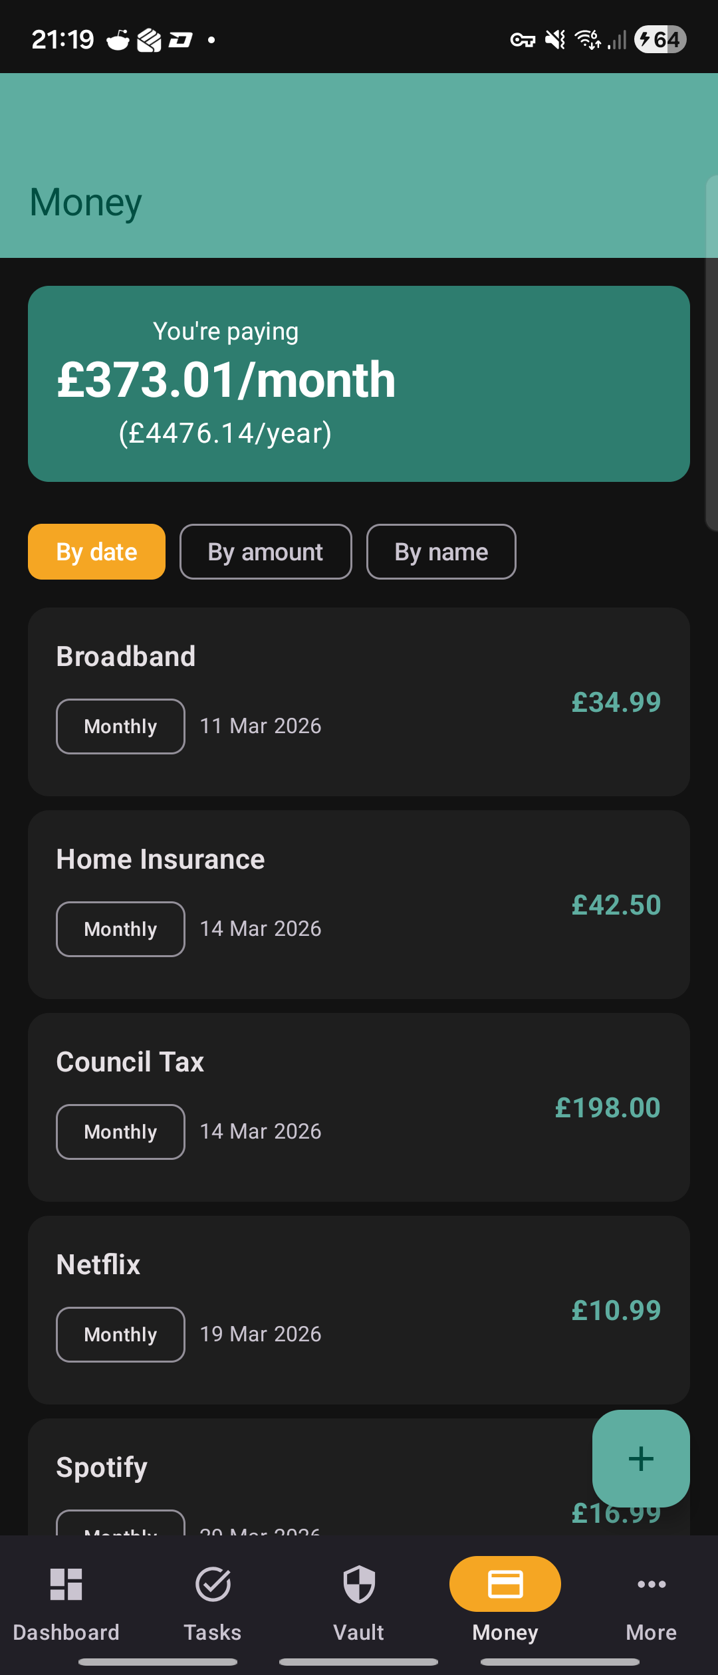This screenshot has height=1675, width=718.
Task: Tap the green plus button to add a subscription
Action: pyautogui.click(x=640, y=1460)
